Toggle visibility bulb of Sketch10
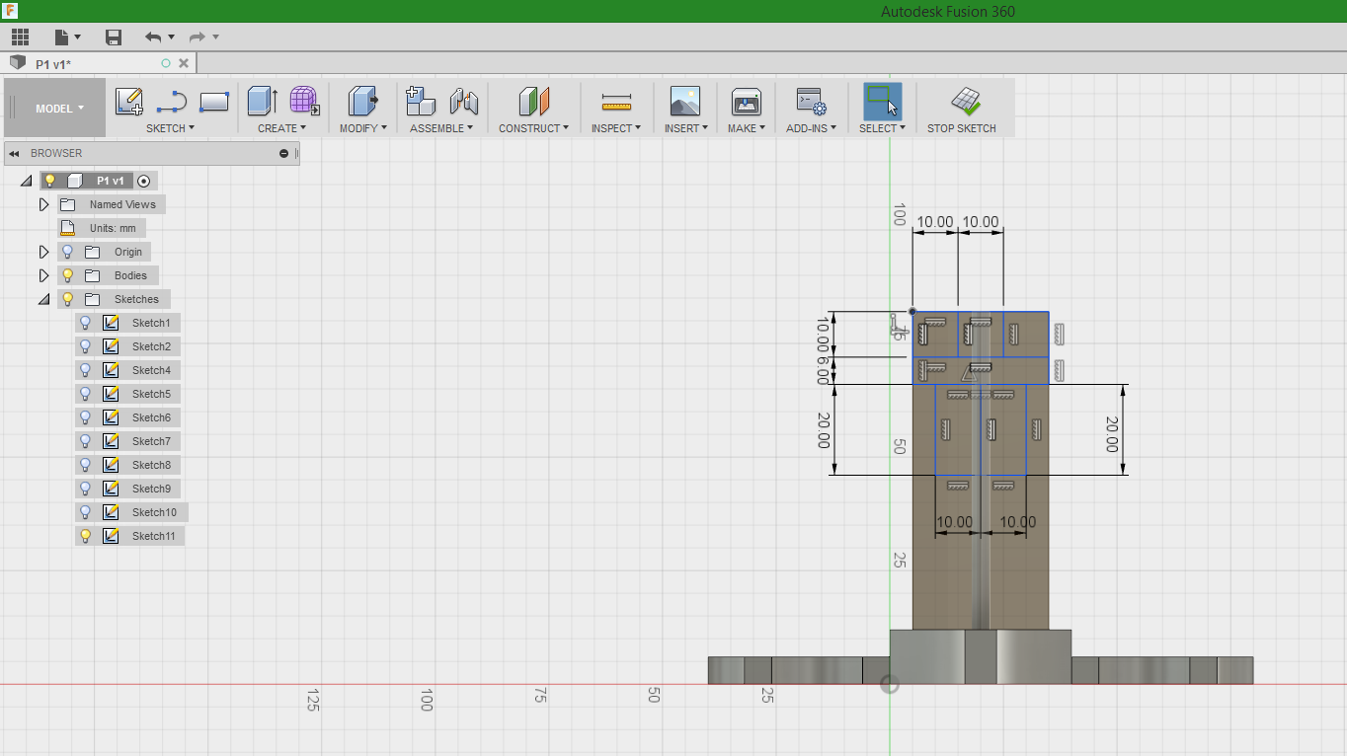 (x=85, y=512)
